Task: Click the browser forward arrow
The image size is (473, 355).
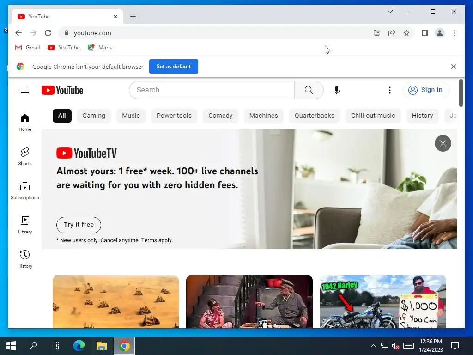Action: tap(33, 33)
